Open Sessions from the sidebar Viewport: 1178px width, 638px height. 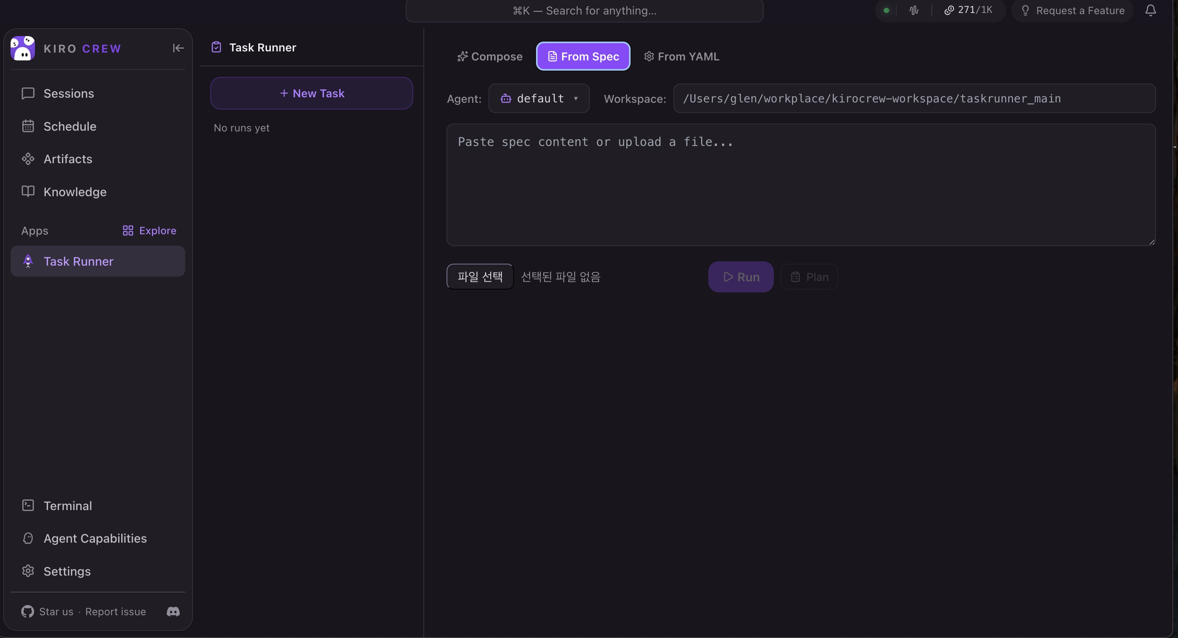click(x=98, y=93)
